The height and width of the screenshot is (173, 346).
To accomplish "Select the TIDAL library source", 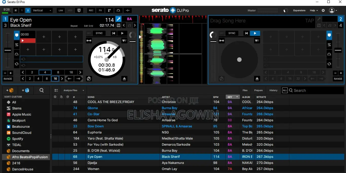I will [17, 145].
